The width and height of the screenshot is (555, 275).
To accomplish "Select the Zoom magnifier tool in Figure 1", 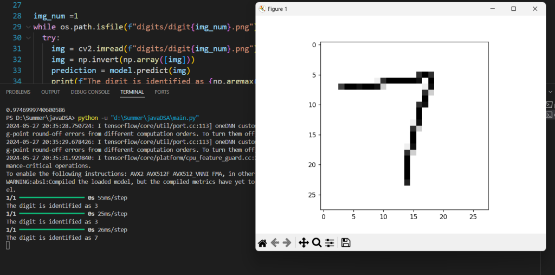I will pyautogui.click(x=317, y=243).
